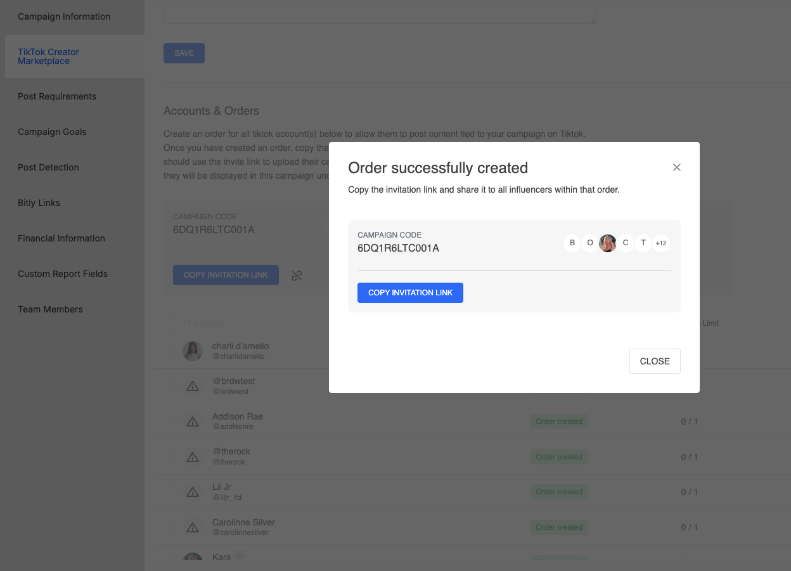Click 0 / 1 limit for @therock
Viewport: 791px width, 571px height.
(689, 457)
